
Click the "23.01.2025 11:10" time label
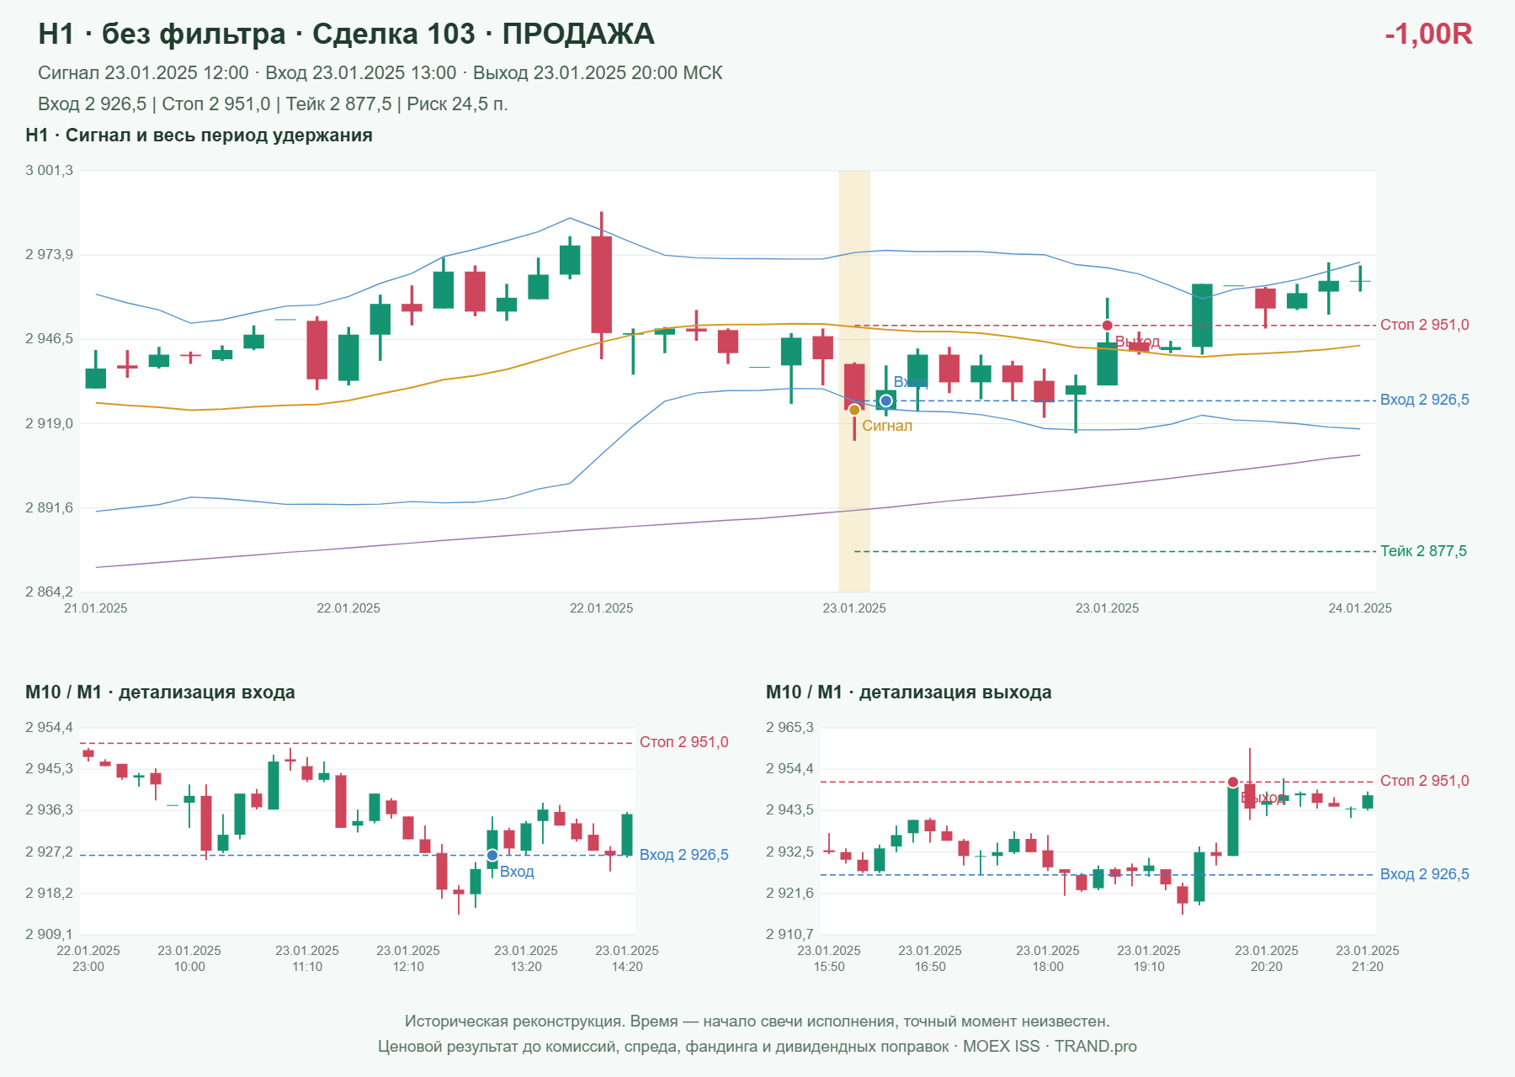coord(307,958)
